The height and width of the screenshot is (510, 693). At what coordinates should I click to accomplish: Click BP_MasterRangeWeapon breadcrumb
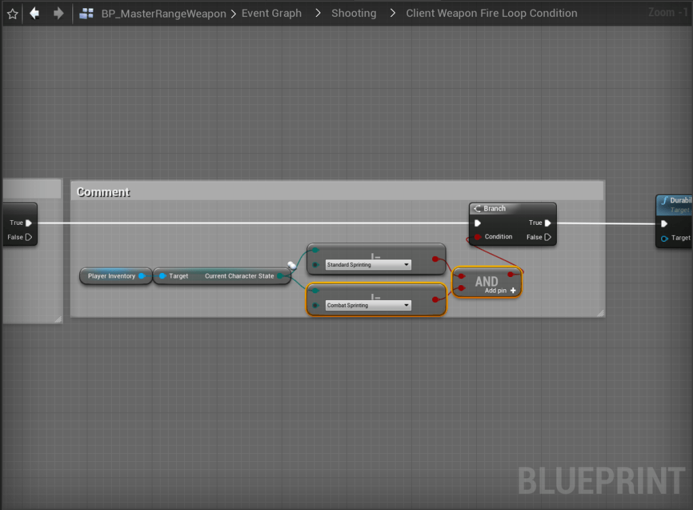[163, 14]
